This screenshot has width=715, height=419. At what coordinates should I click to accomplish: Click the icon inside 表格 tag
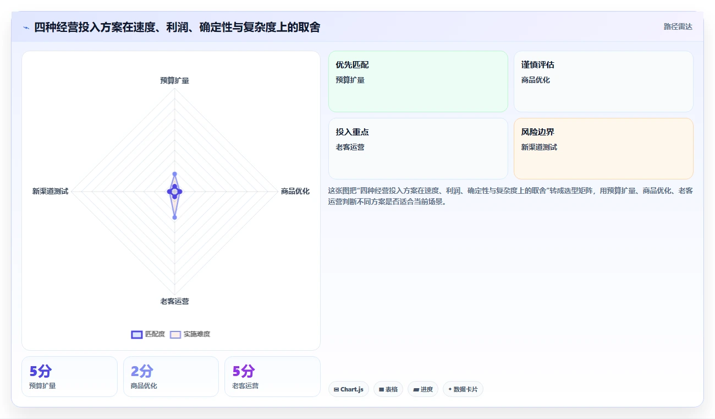tap(381, 389)
